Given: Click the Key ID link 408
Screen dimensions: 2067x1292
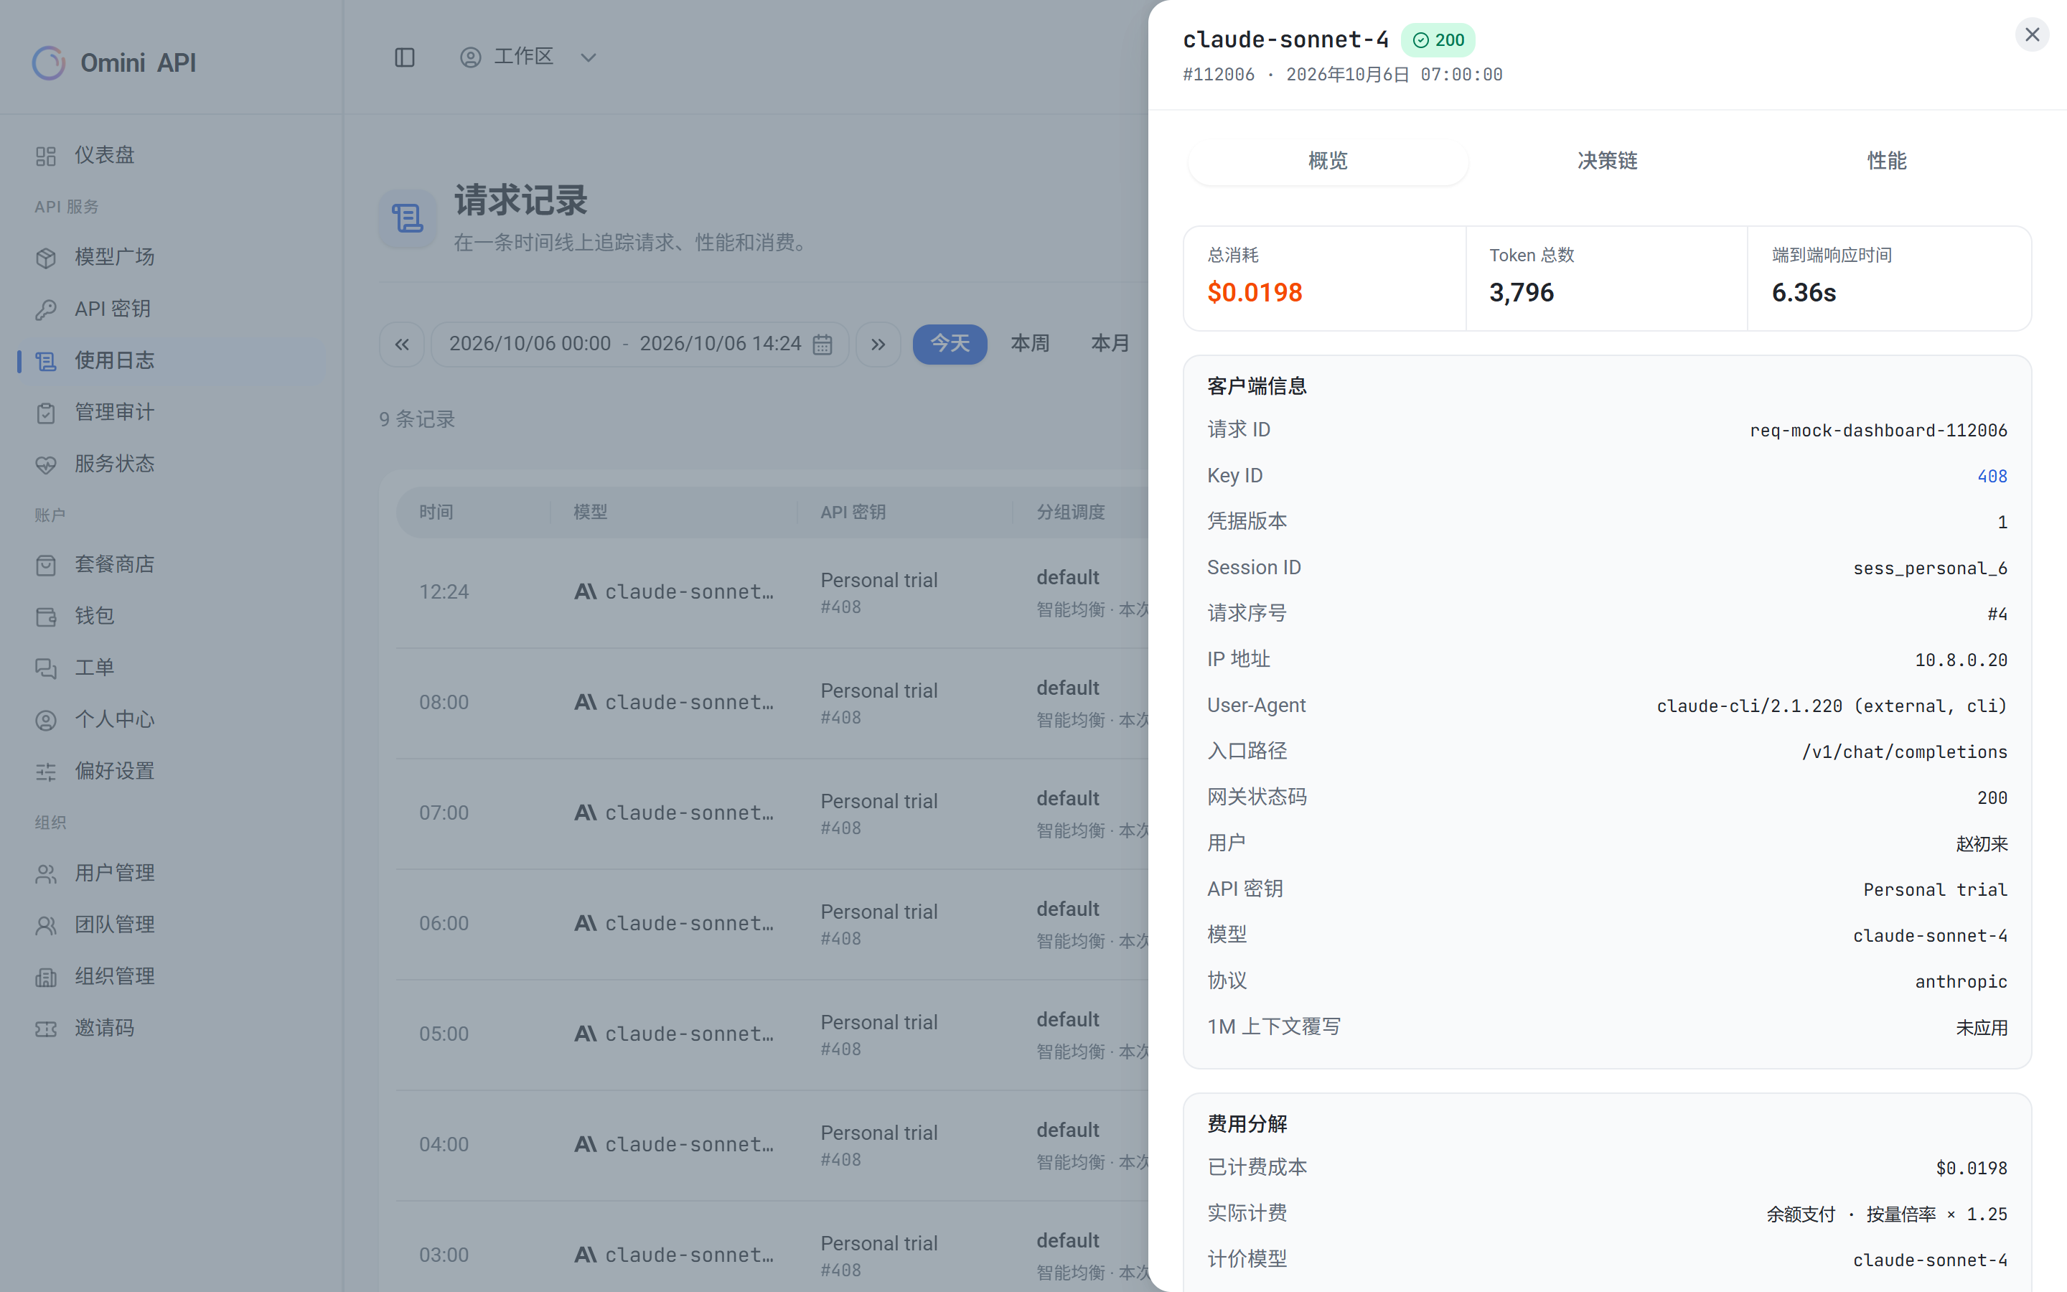Looking at the screenshot, I should tap(1992, 476).
